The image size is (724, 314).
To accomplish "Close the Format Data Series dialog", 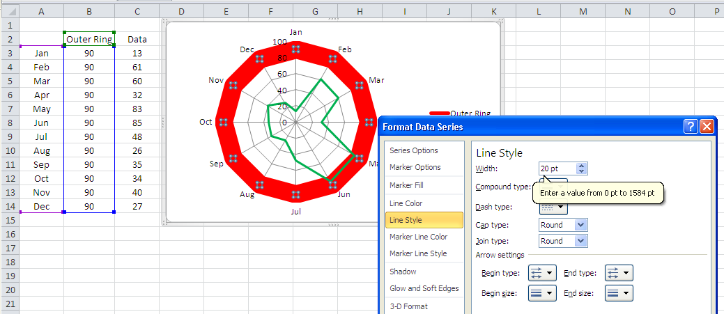I will (x=707, y=127).
